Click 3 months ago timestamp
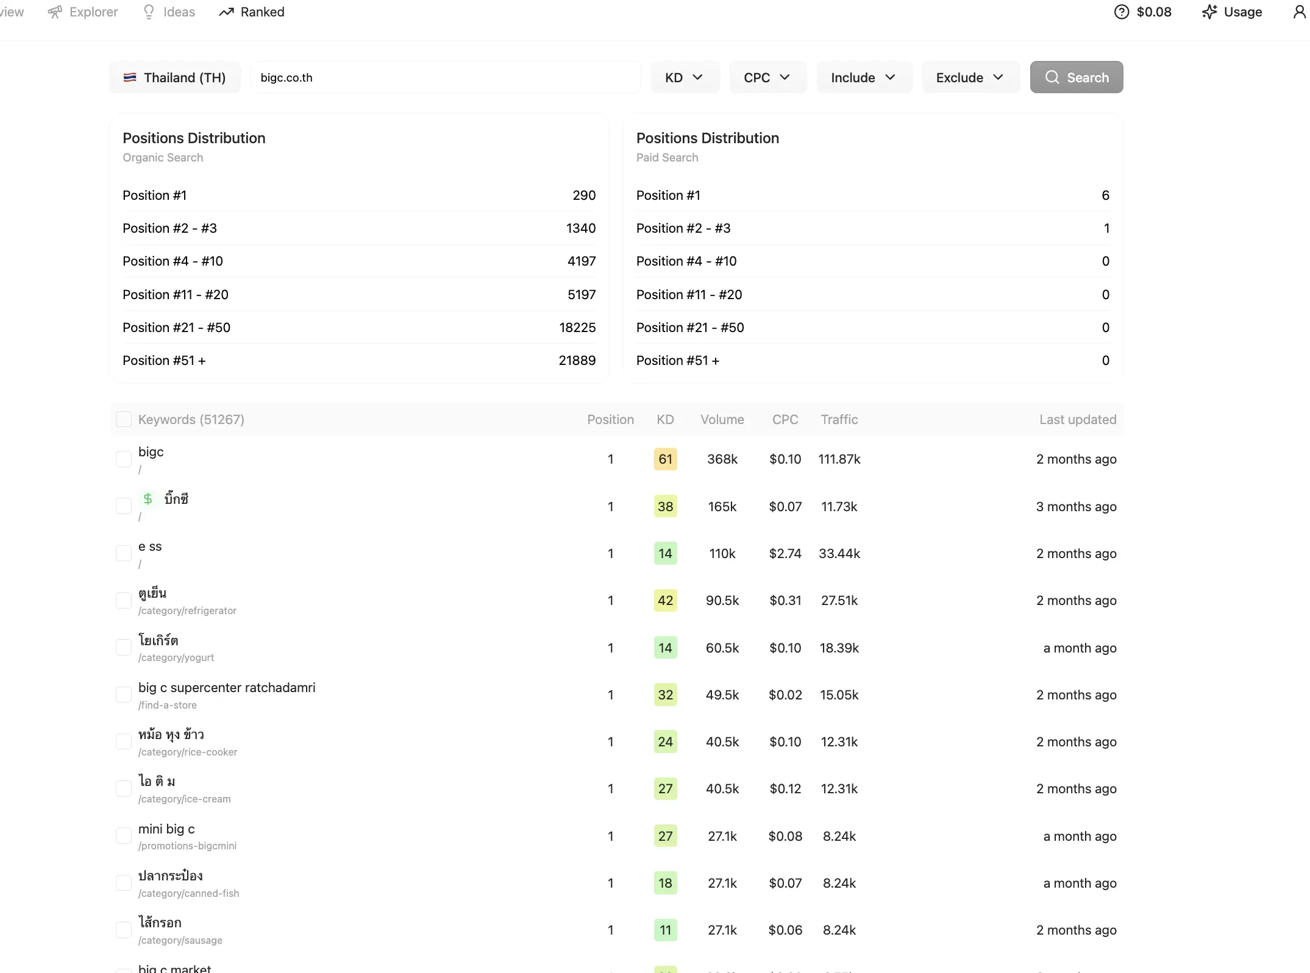1310x973 pixels. (x=1077, y=506)
